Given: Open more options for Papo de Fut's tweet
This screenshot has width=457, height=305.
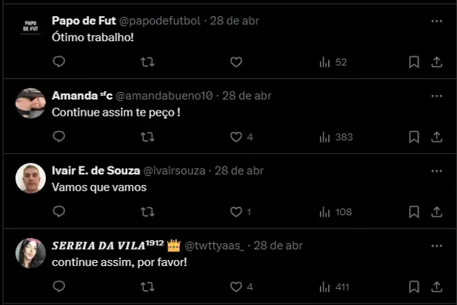Looking at the screenshot, I should pyautogui.click(x=436, y=21).
